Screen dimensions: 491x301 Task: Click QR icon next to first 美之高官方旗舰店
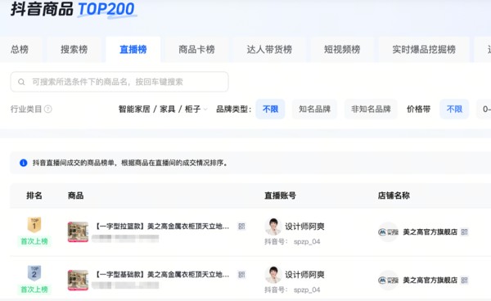pyautogui.click(x=464, y=231)
